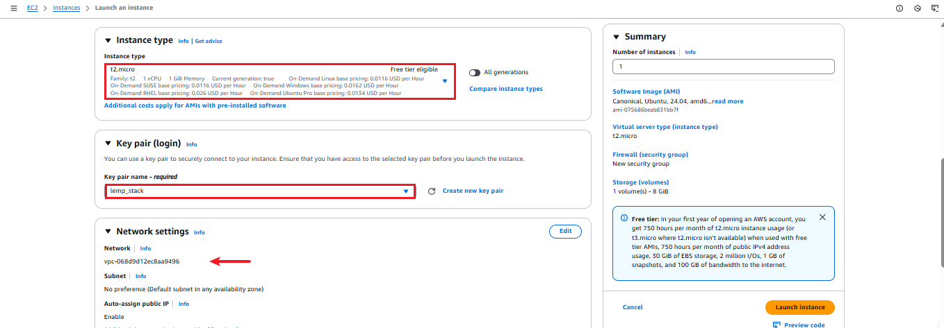Collapse the Network settings section
944x328 pixels.
(x=108, y=232)
